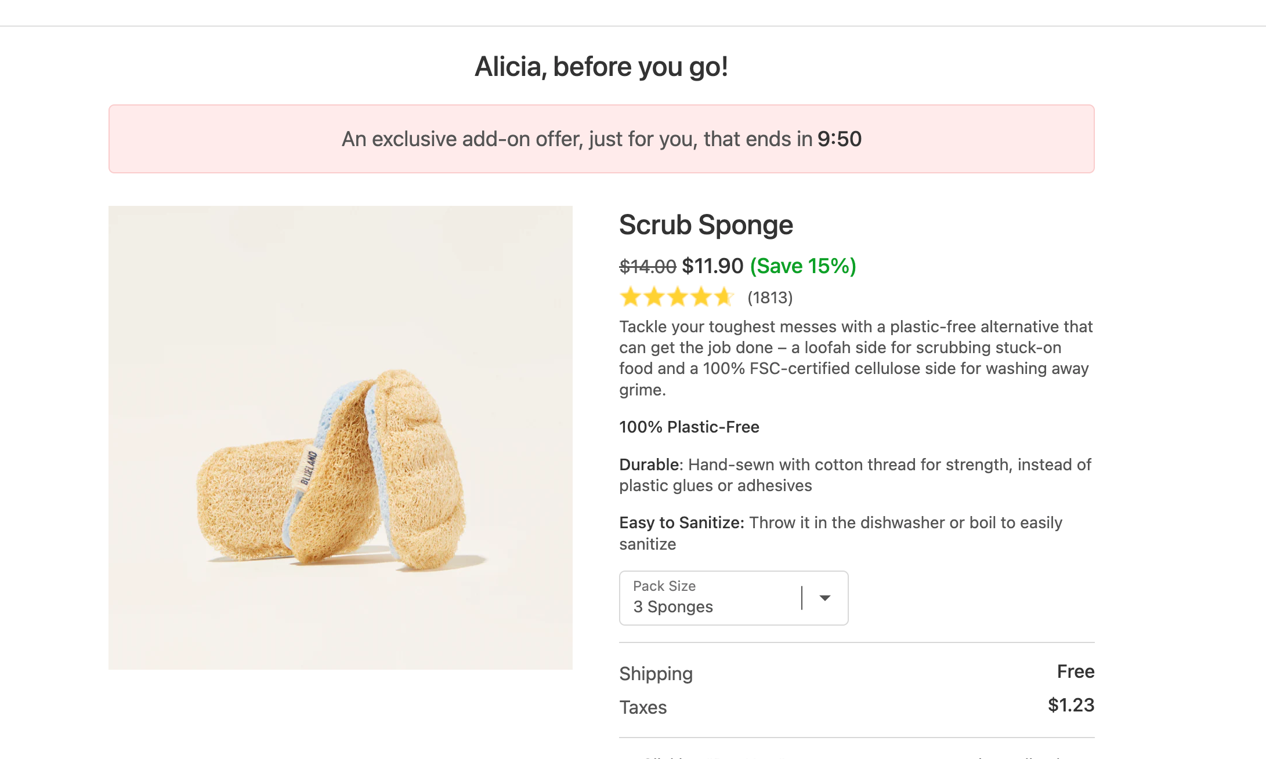
Task: Click the 'Alicia, before you go!' heading
Action: tap(602, 67)
